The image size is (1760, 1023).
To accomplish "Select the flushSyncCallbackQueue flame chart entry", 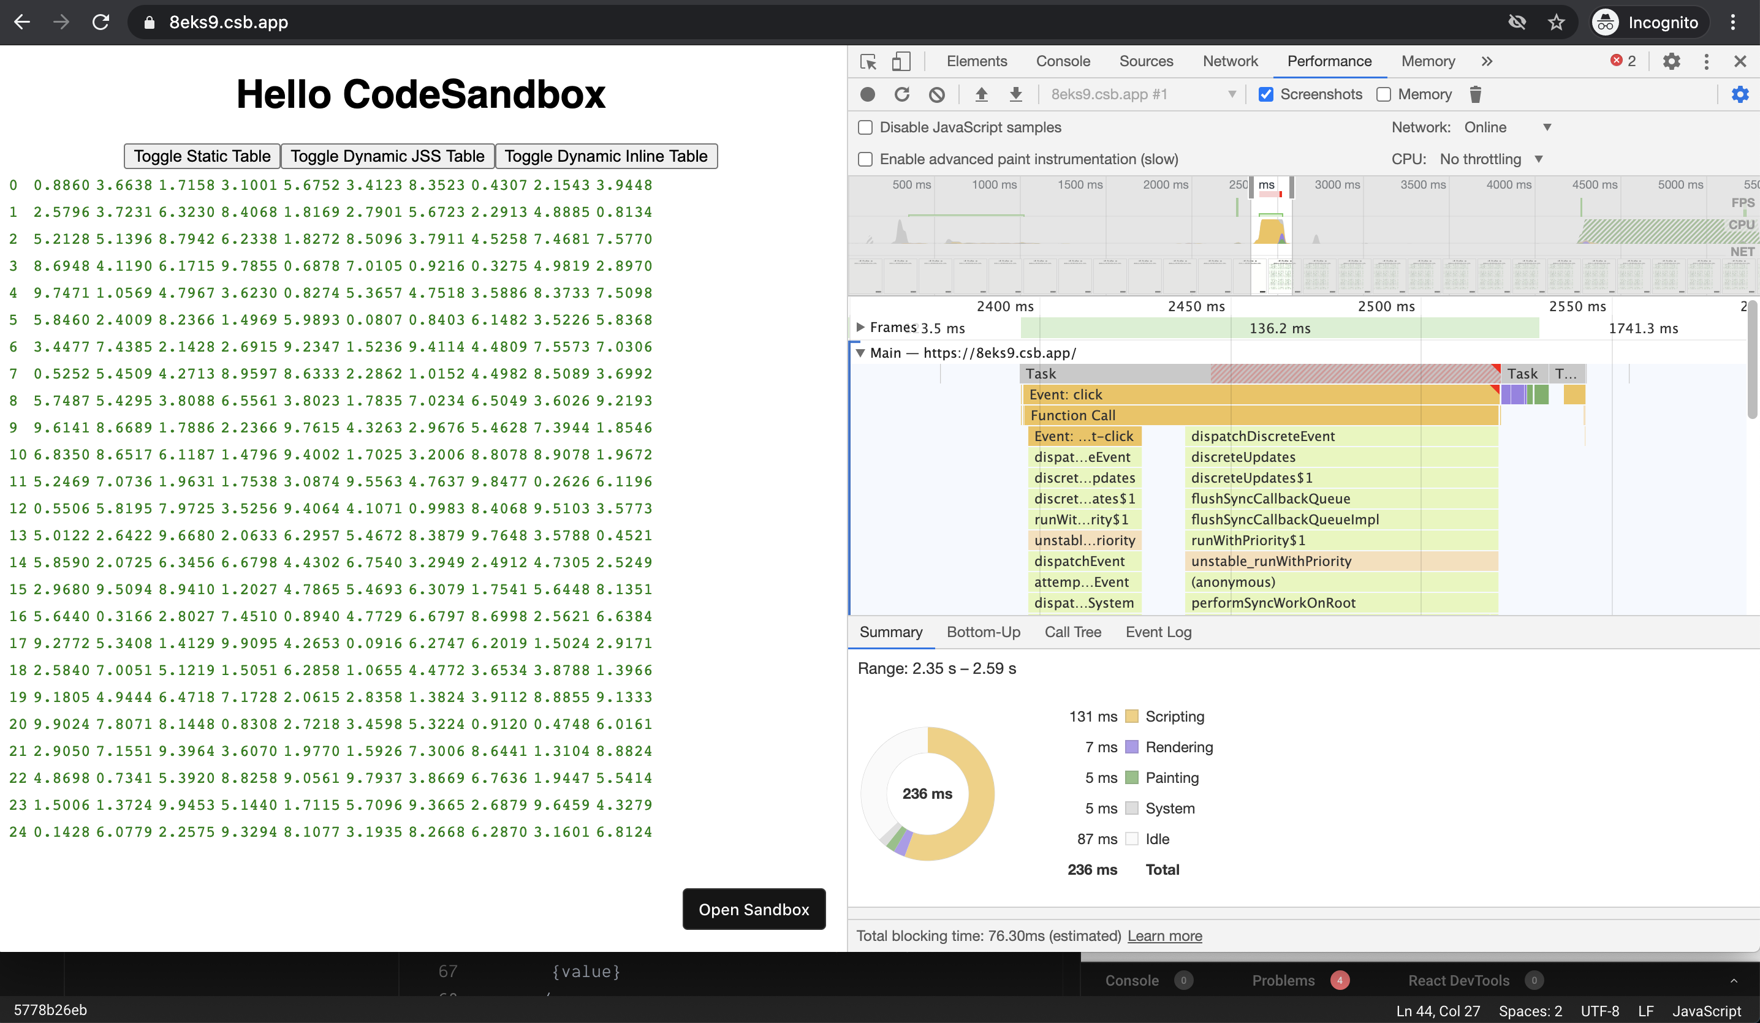I will (1270, 499).
